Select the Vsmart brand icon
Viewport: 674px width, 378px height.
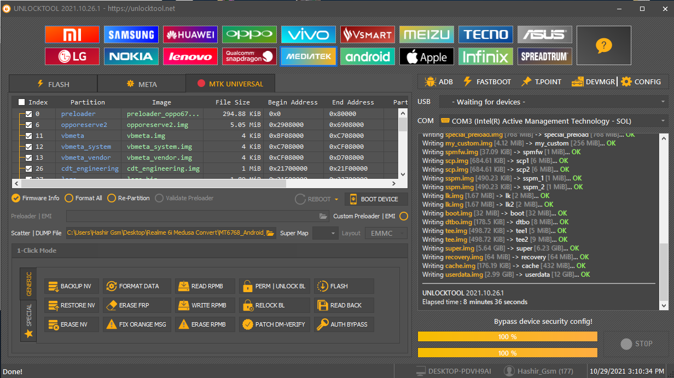368,34
